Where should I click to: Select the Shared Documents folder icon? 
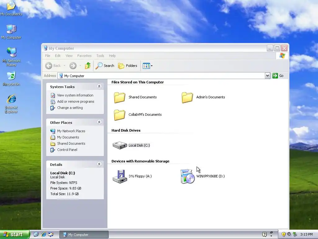[x=120, y=97]
